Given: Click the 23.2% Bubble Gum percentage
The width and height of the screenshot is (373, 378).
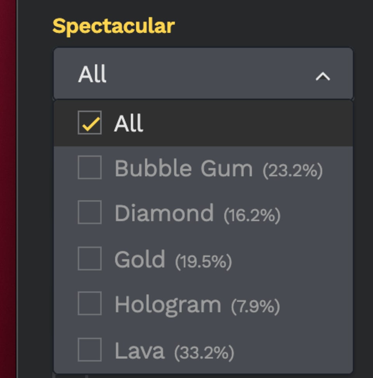Looking at the screenshot, I should click(x=293, y=170).
